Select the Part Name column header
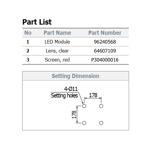The image size is (150, 150). (x=57, y=33)
